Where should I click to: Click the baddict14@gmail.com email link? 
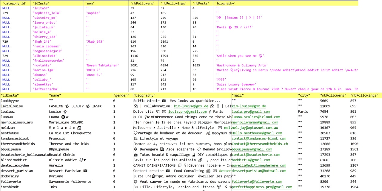pyautogui.click(x=251, y=160)
